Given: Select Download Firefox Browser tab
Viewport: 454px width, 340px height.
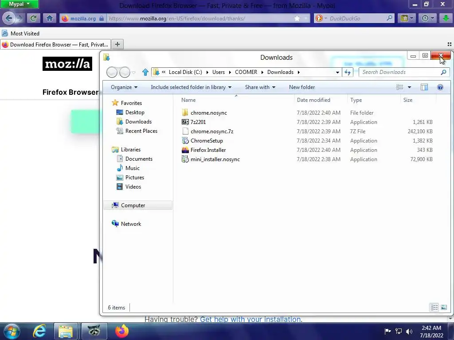Looking at the screenshot, I should (55, 45).
